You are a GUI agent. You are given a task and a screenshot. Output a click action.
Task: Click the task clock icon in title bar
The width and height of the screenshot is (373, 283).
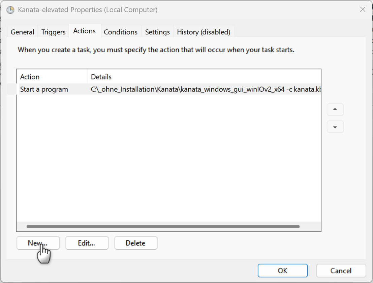pyautogui.click(x=10, y=10)
